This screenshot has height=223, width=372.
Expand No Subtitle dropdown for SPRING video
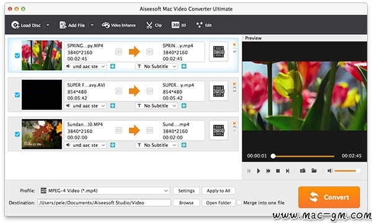(x=156, y=67)
